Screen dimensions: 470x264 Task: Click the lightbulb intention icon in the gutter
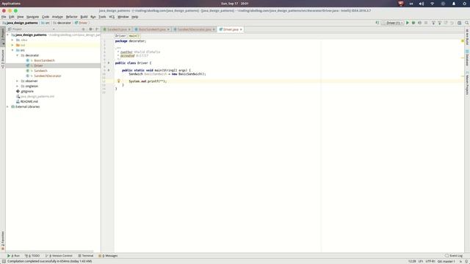[119, 81]
